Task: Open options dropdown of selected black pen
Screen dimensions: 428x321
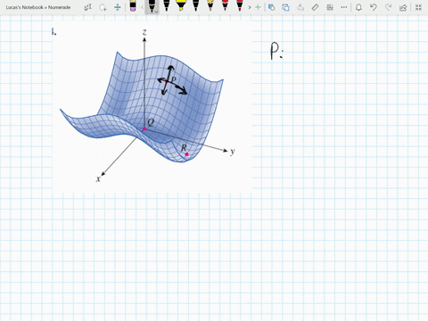Action: [156, 12]
